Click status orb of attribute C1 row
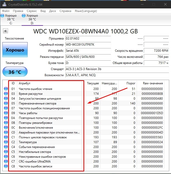Image resolution: width=171 pixels, height=174 pixels. tap(6, 137)
